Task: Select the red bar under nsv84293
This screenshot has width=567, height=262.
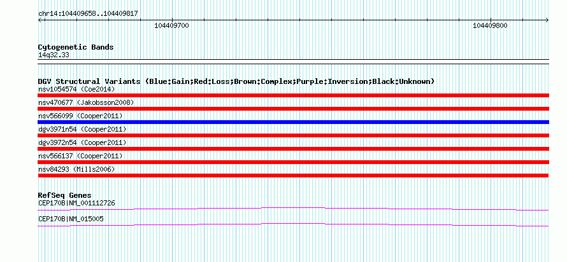Action: click(293, 176)
